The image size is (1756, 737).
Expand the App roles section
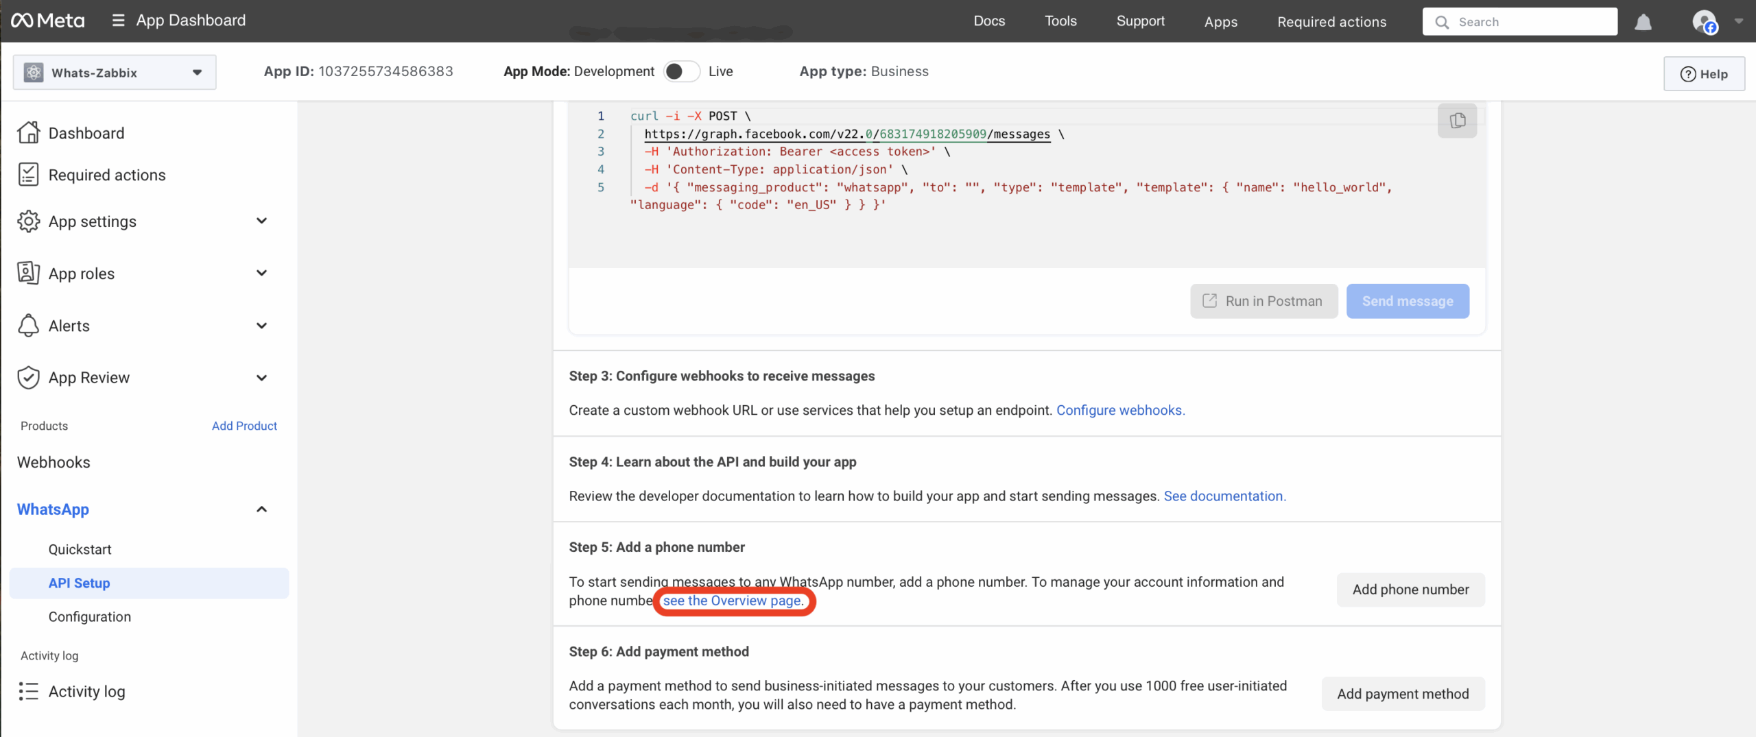[x=261, y=273]
